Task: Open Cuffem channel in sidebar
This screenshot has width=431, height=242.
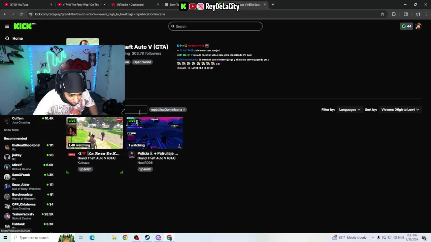Action: [29, 120]
